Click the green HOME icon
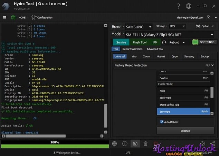 coord(13,17)
